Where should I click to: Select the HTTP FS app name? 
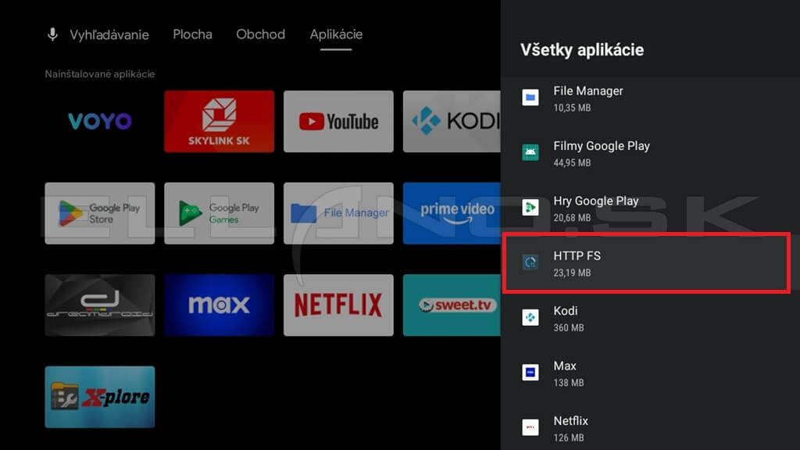[x=577, y=255]
